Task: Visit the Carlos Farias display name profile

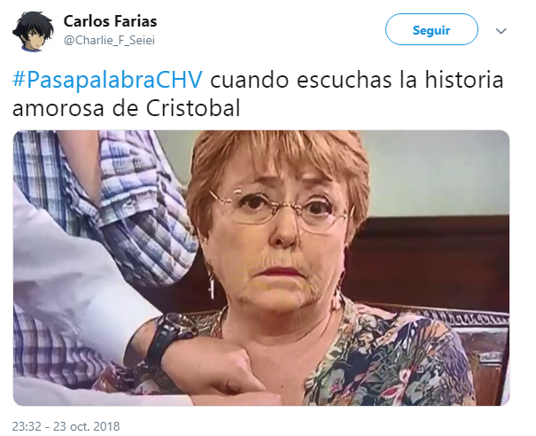Action: click(110, 21)
